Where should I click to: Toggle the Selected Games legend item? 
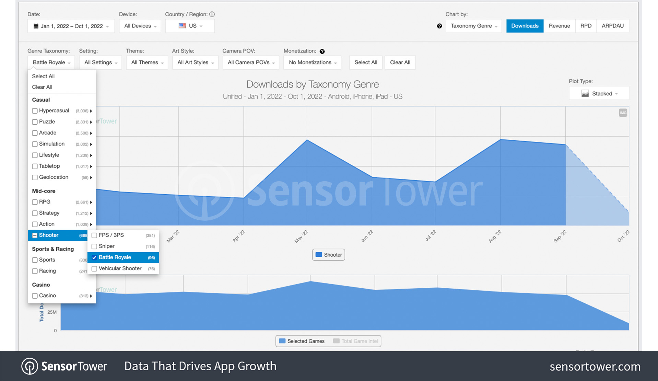pos(302,341)
